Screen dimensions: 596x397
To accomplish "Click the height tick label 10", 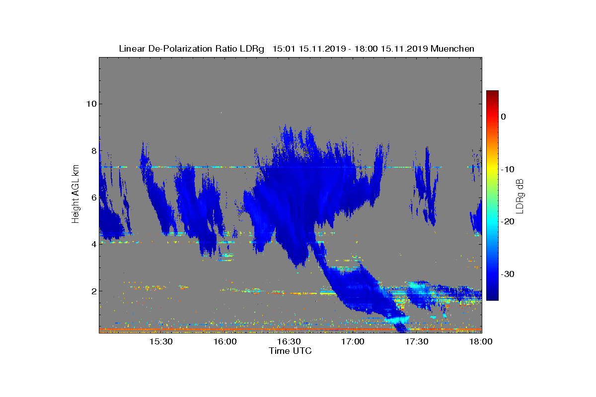I will coord(91,104).
